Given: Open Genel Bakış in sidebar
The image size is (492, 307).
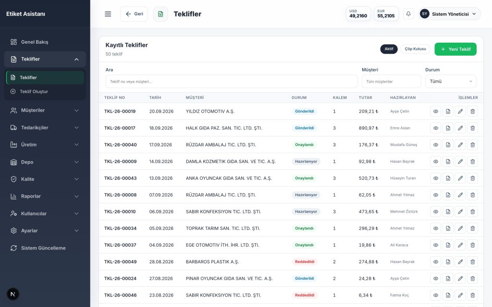Looking at the screenshot, I should (x=45, y=42).
